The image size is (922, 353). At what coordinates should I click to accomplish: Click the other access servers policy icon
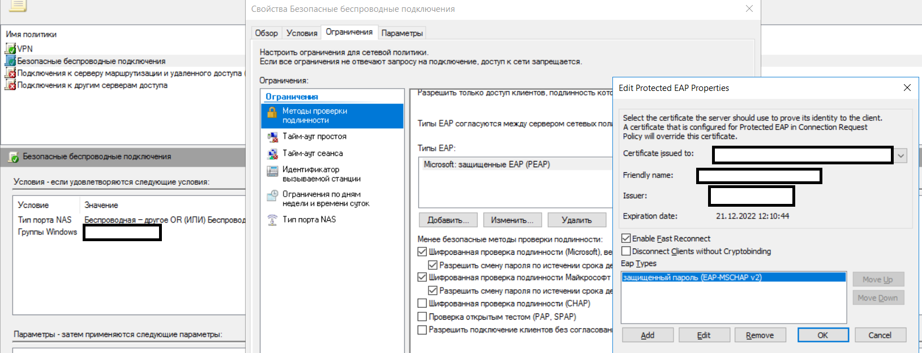coord(10,85)
